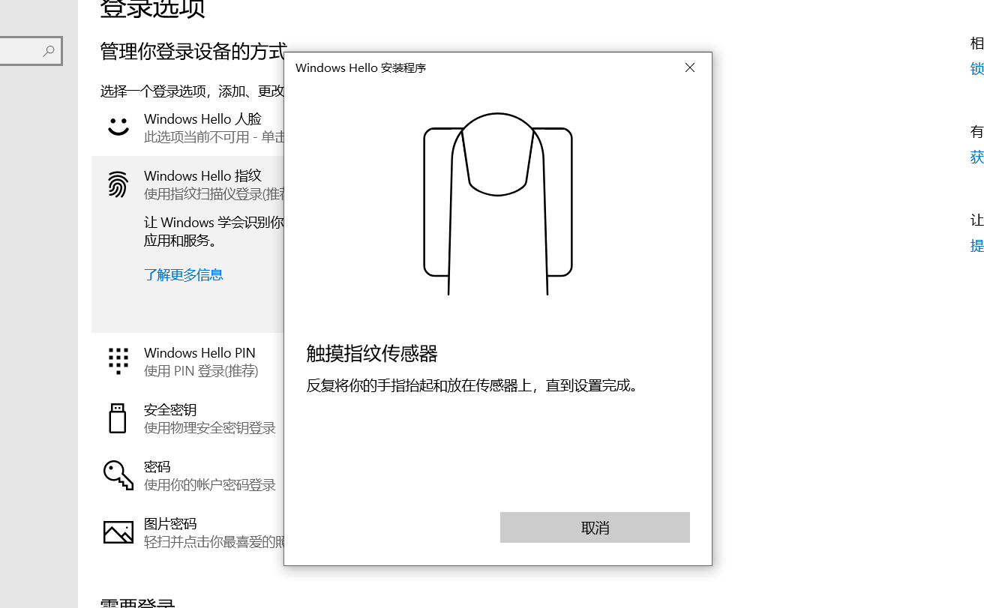This screenshot has width=984, height=608.
Task: Click the 反复将你的手指抬起 instruction text
Action: [x=472, y=386]
